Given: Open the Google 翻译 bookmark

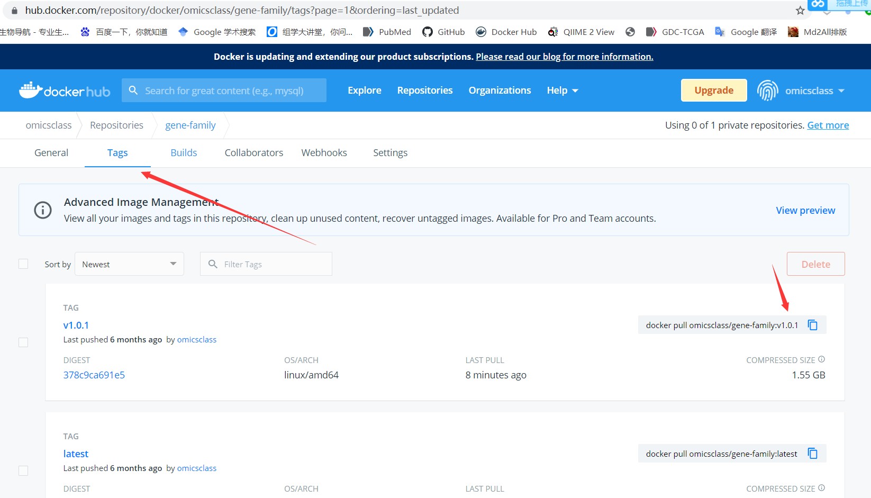Looking at the screenshot, I should [x=746, y=32].
